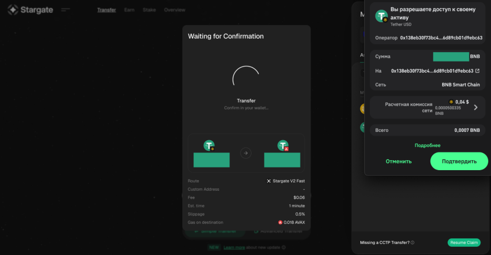
Task: Click the Resume Claim button
Action: pos(464,242)
